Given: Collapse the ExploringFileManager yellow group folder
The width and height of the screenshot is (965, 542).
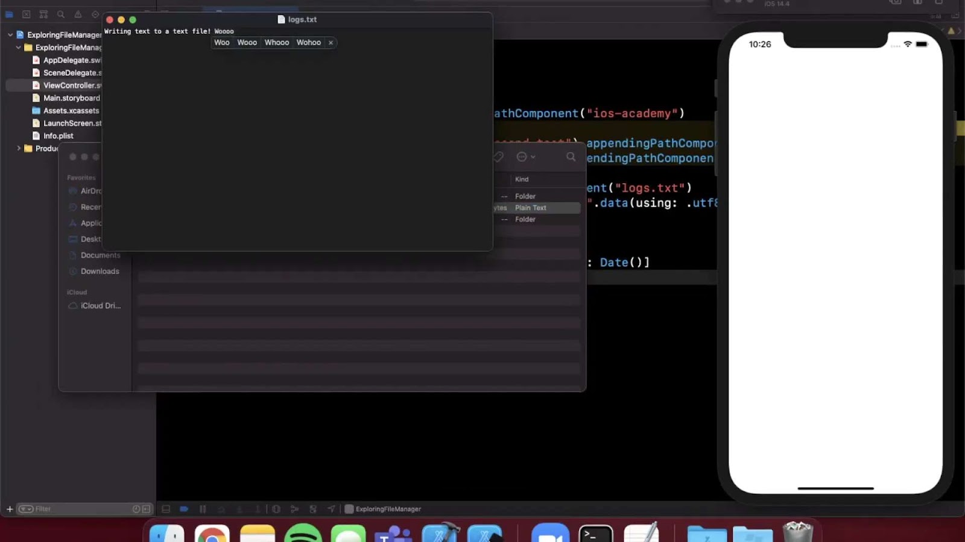Looking at the screenshot, I should click(18, 48).
